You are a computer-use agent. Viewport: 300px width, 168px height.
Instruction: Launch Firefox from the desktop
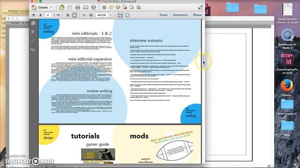[286, 87]
